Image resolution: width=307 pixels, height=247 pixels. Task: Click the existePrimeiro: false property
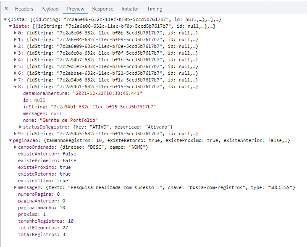pos(47,160)
